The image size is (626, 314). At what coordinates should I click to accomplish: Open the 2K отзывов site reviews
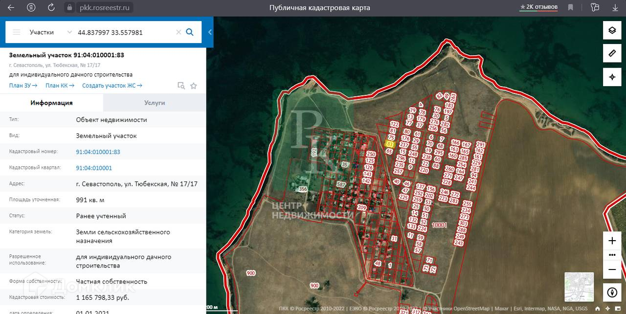539,7
